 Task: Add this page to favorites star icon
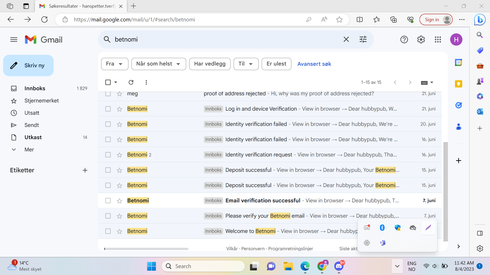pos(339,20)
